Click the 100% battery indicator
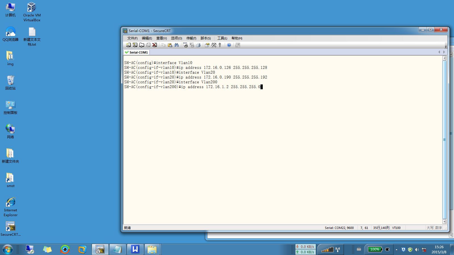 click(x=375, y=249)
